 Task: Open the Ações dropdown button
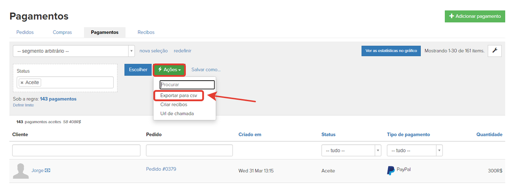(x=169, y=70)
